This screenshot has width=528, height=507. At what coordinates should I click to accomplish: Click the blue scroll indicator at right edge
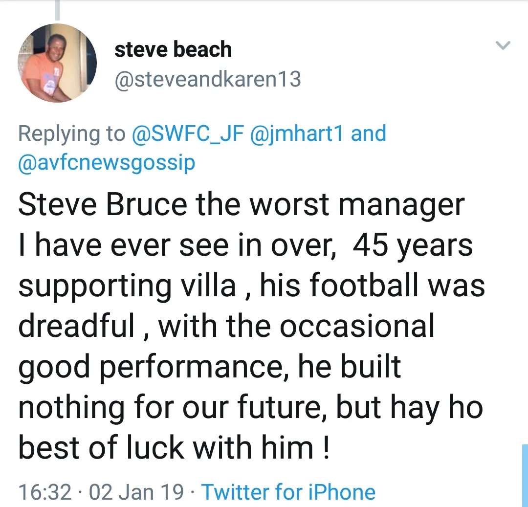[x=524, y=474]
